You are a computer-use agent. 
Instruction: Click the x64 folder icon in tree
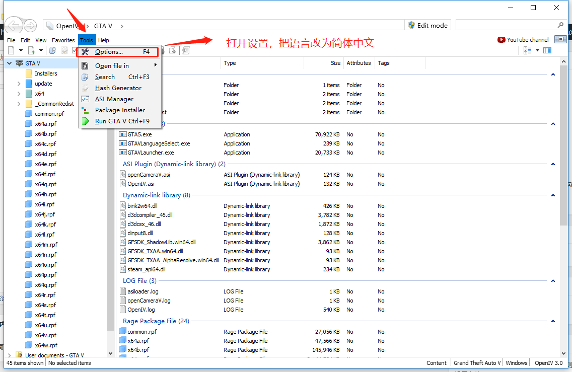[29, 94]
